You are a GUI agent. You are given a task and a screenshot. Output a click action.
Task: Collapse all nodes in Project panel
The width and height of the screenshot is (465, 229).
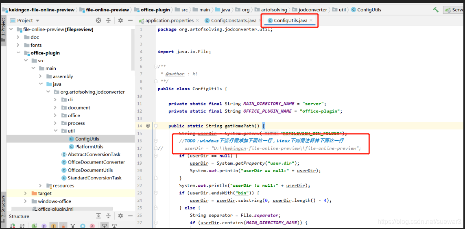tap(109, 20)
